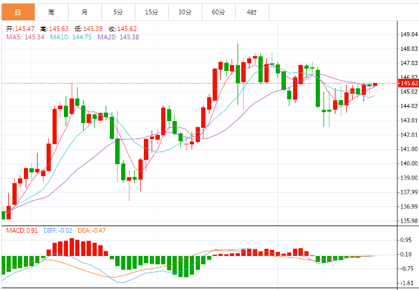Click the 139.00 price axis label

tap(409, 178)
